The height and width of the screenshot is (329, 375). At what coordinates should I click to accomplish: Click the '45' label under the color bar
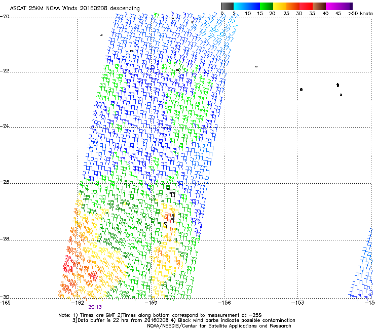click(x=338, y=14)
